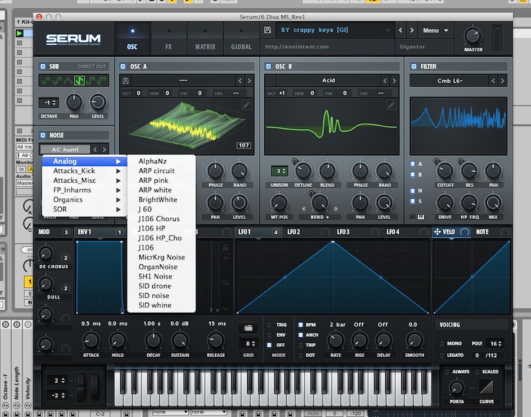Enable LEGATO checkbox

tap(442, 355)
